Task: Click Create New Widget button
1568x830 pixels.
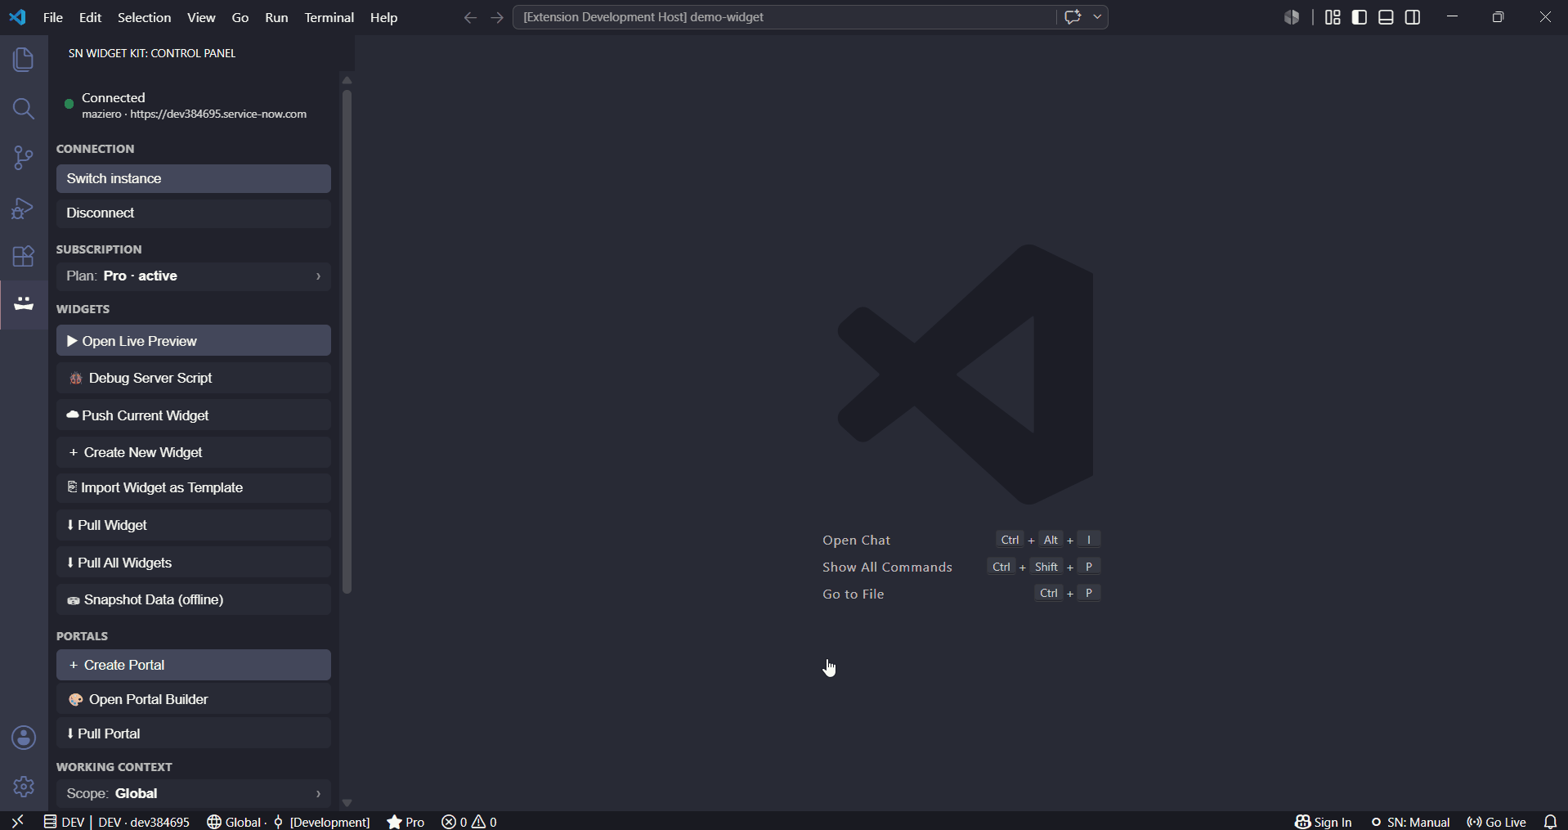Action: 194,452
